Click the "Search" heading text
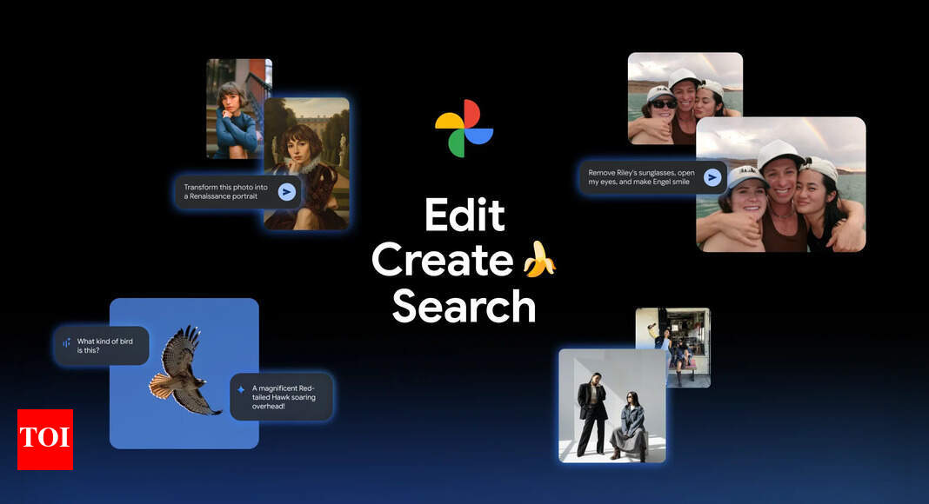This screenshot has height=504, width=929. point(464,306)
